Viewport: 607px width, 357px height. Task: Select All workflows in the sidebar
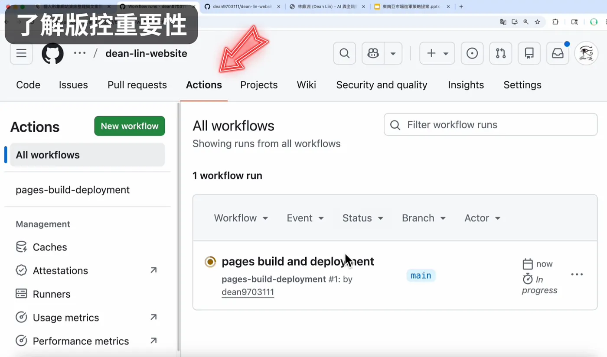87,155
